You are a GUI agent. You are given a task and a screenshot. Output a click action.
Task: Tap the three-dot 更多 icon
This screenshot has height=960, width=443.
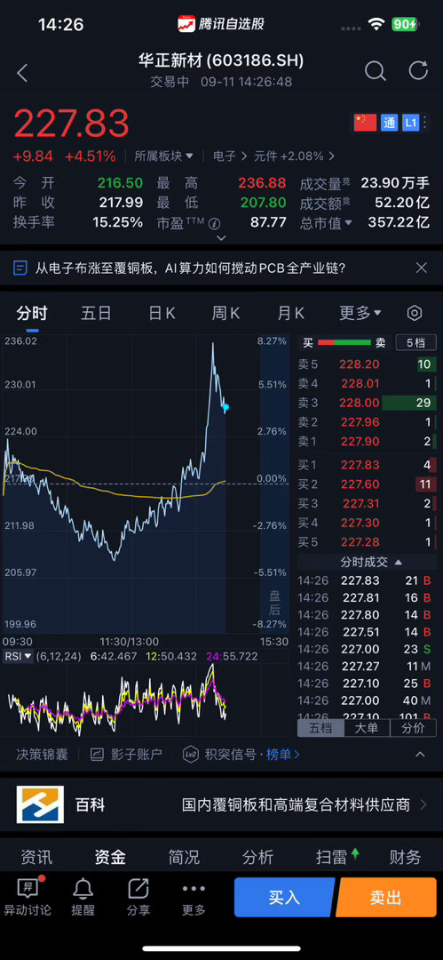tap(194, 888)
